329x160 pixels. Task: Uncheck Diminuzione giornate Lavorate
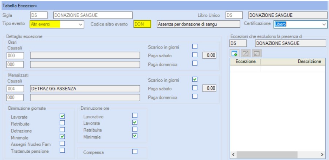[x=62, y=116]
